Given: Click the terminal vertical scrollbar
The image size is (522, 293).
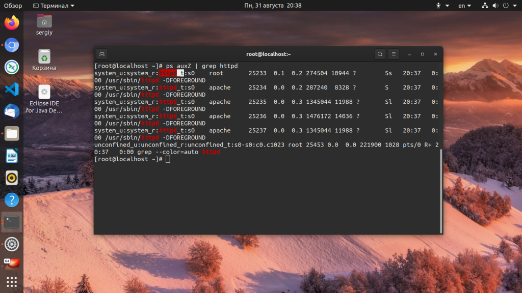Looking at the screenshot, I should click(x=441, y=191).
